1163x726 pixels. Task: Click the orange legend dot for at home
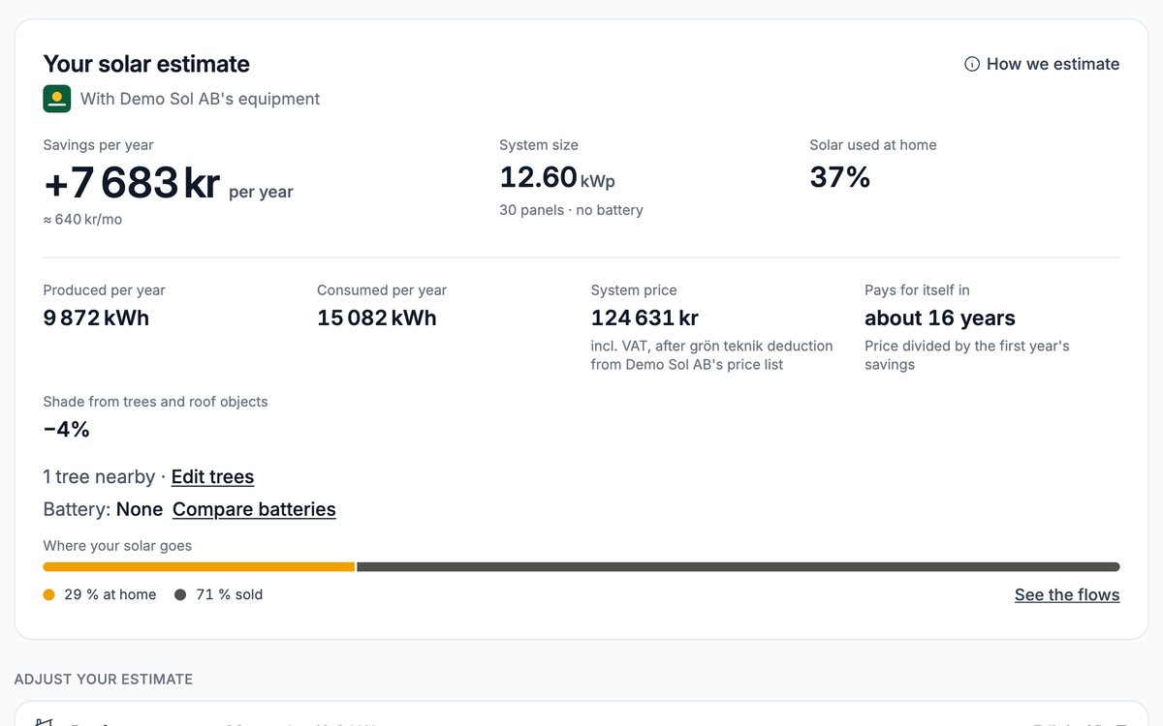tap(49, 595)
